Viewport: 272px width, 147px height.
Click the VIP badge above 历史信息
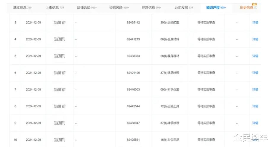tap(254, 4)
